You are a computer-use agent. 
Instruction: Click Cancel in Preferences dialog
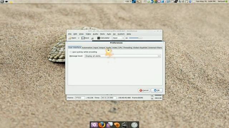[x=144, y=90]
